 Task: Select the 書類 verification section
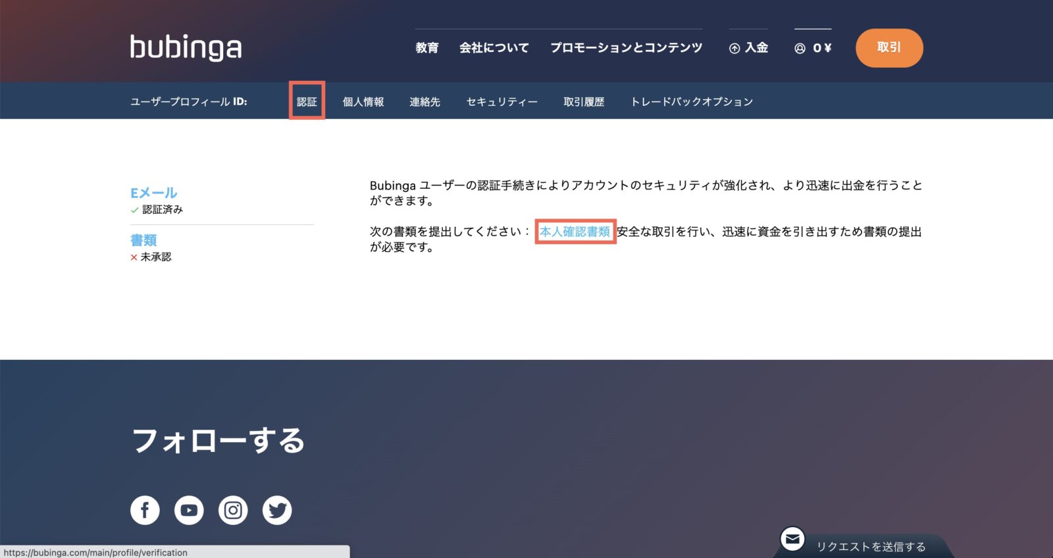click(143, 240)
